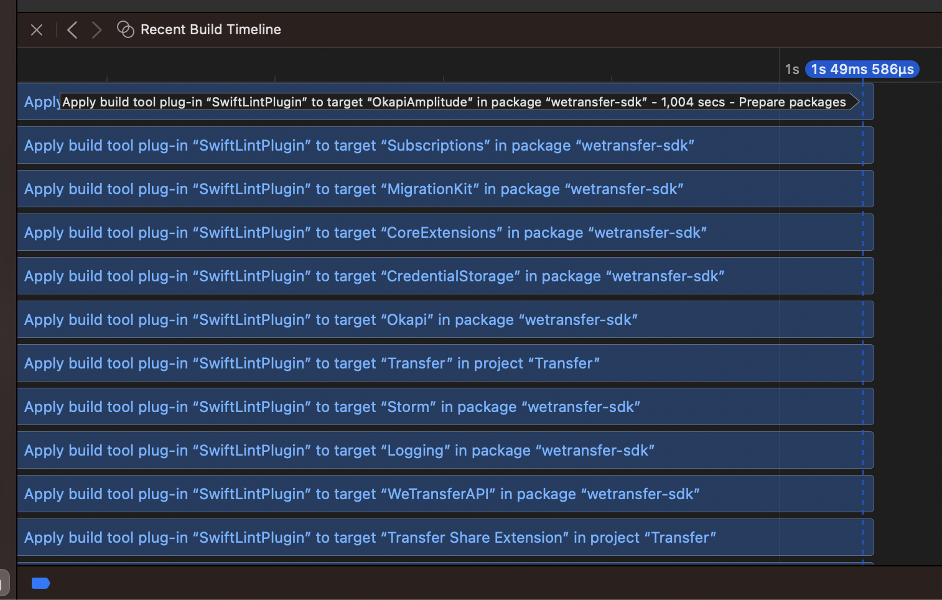Select the Subscriptions SwiftLintPlugin task bar
Viewport: 942px width, 600px height.
pyautogui.click(x=445, y=145)
